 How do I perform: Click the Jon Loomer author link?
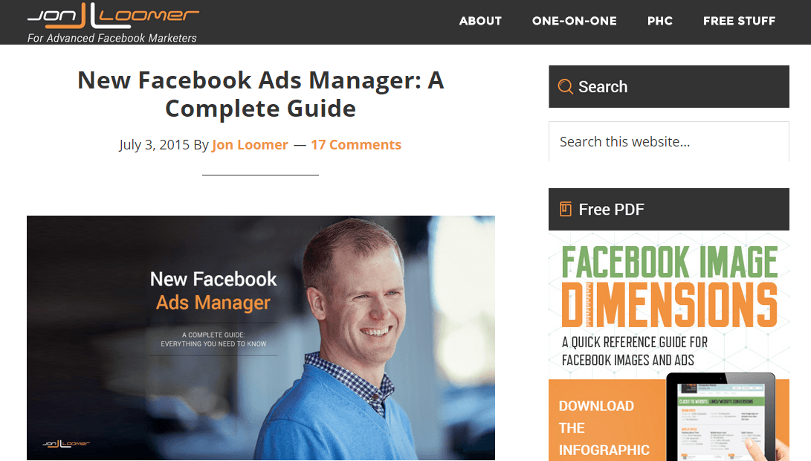point(250,145)
